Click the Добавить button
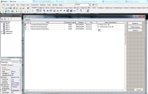 point(135,23)
